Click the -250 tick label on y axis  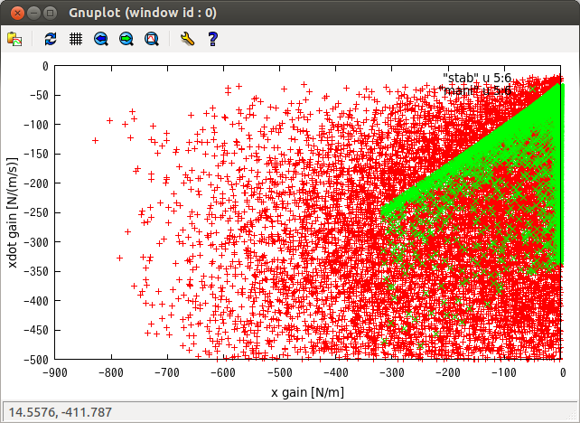37,212
